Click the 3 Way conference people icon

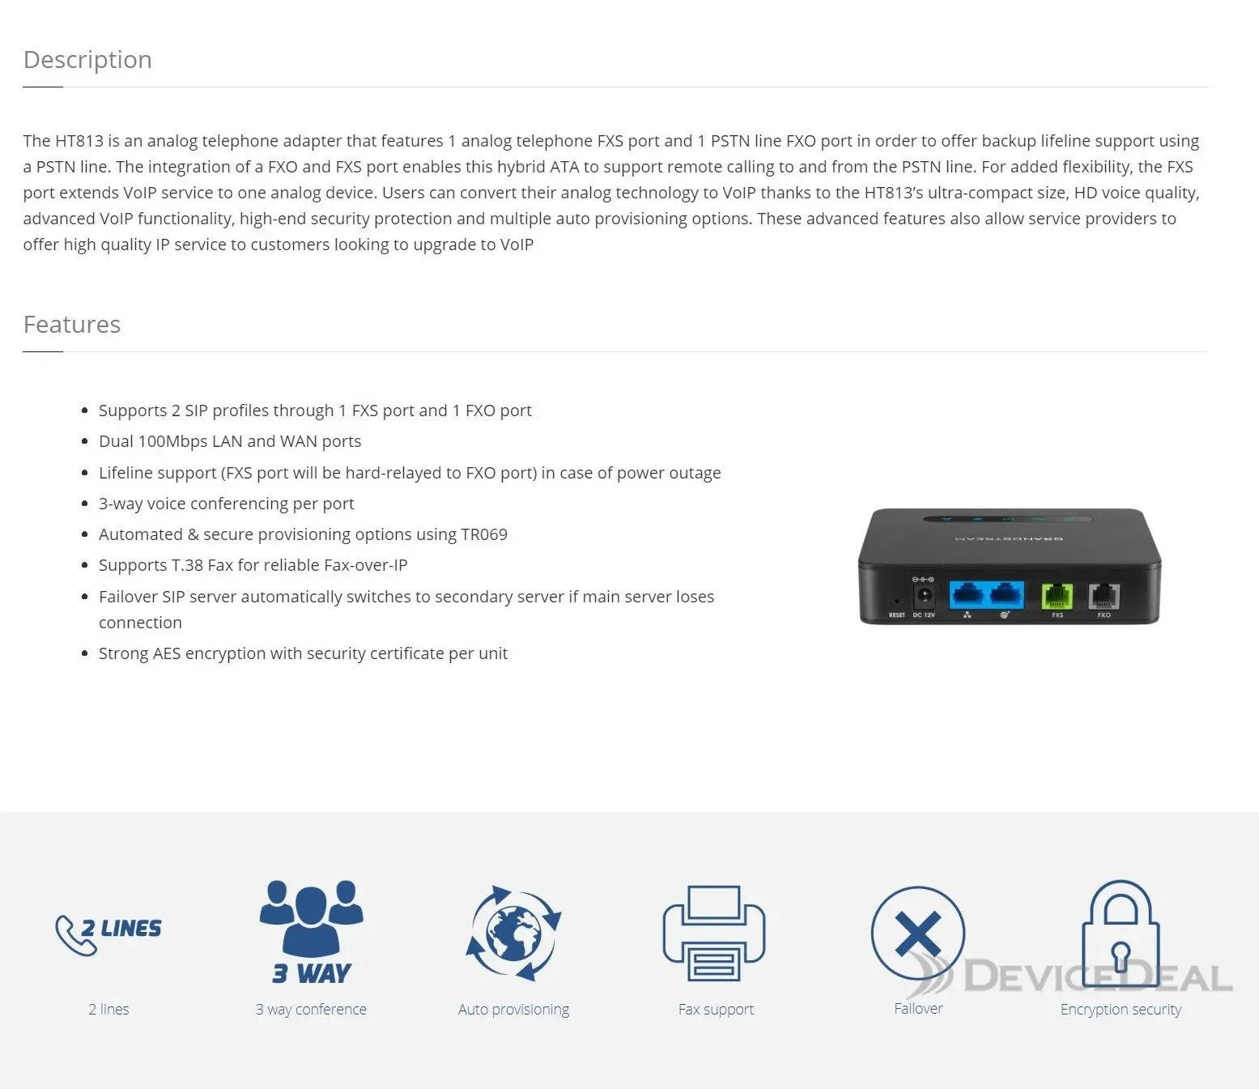[x=311, y=931]
